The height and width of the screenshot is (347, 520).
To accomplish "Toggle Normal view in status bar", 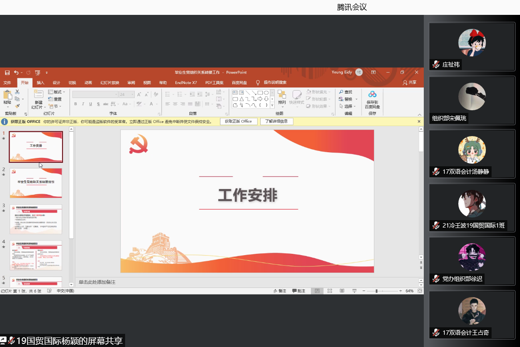I will [318, 291].
